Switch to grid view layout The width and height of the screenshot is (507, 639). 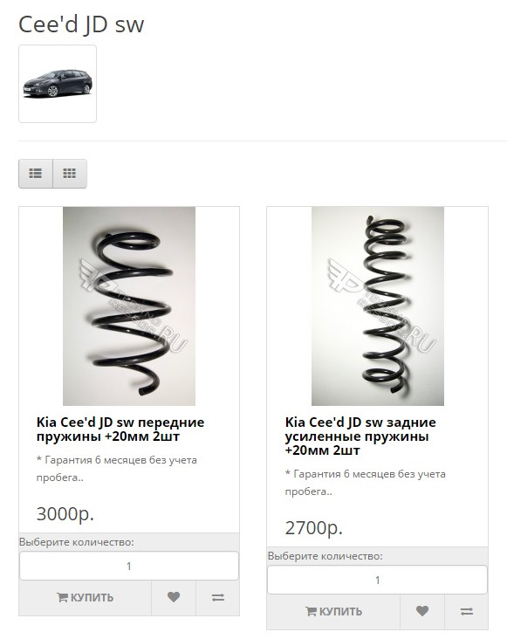pyautogui.click(x=70, y=174)
